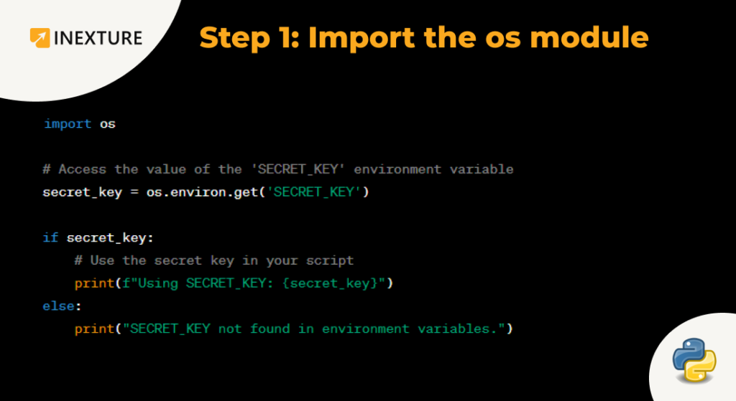The image size is (736, 401).
Task: Click the {secret_key} placeholder in f-string
Action: click(x=331, y=283)
